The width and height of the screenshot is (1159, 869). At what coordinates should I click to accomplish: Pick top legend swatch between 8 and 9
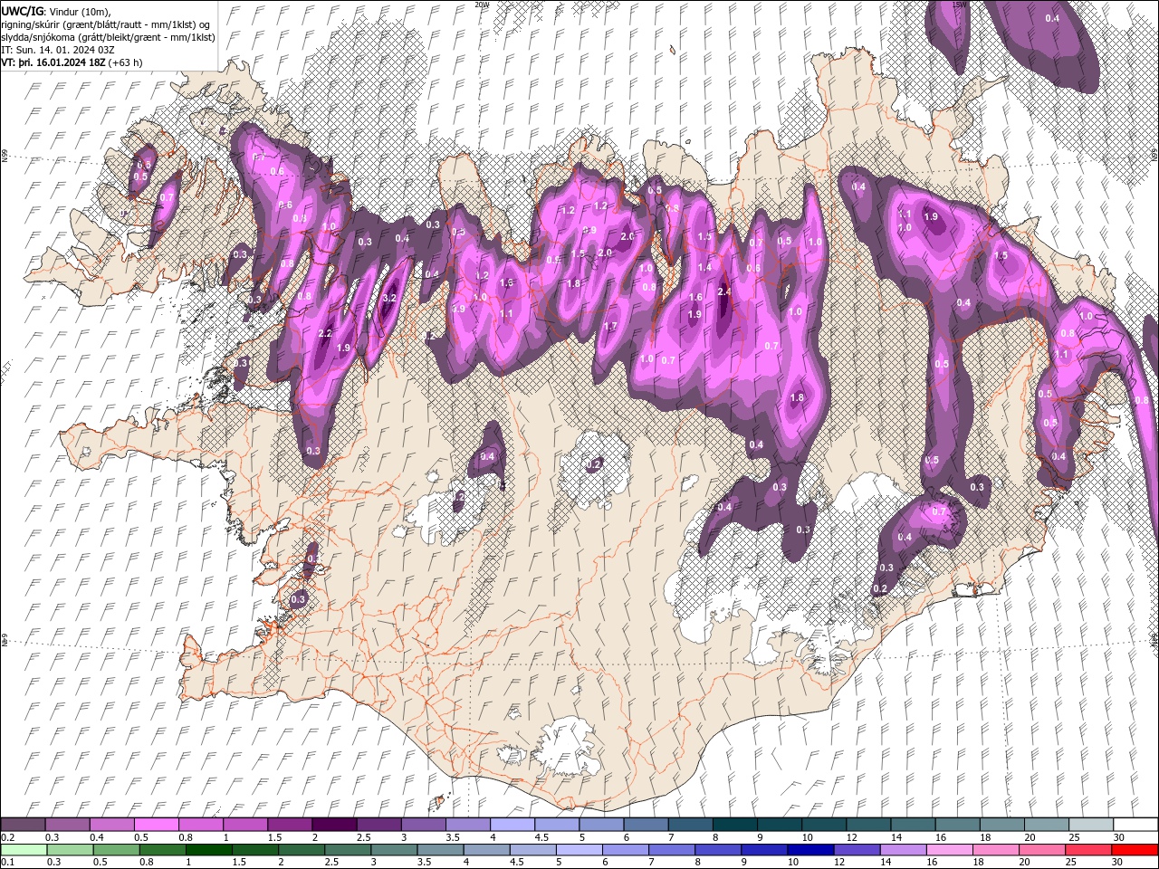(x=735, y=825)
